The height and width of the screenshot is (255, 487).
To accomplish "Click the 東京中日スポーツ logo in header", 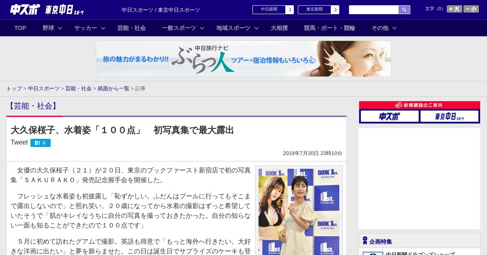I will 65,9.
